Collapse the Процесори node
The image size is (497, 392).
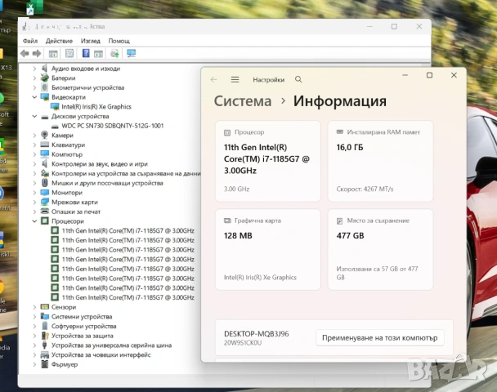coord(34,221)
